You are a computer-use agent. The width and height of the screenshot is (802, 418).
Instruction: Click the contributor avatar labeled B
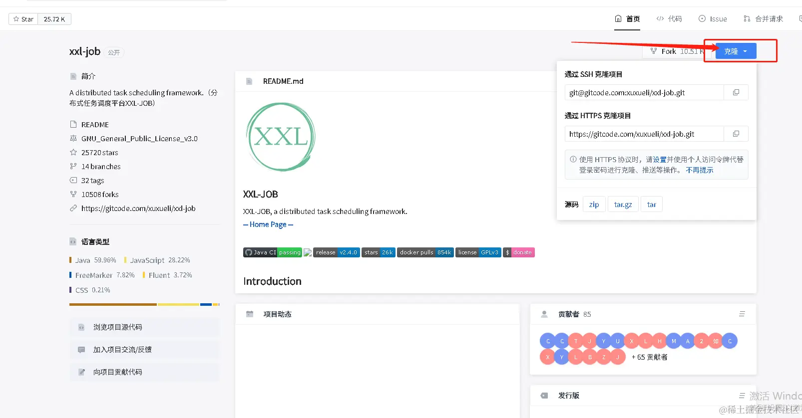[x=590, y=357]
